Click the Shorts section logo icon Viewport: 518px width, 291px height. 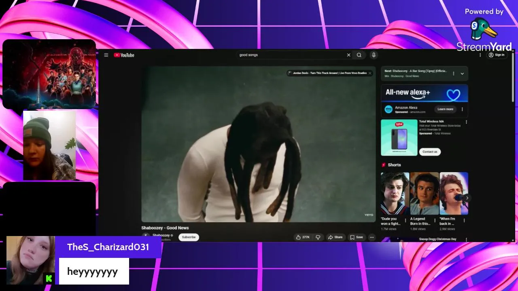click(x=384, y=165)
